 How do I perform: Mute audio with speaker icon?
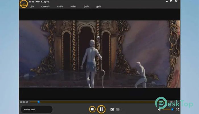[x=159, y=109]
